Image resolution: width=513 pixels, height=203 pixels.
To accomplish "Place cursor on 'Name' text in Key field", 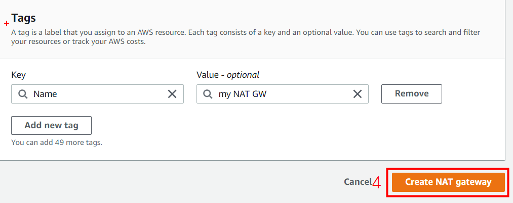I will (x=45, y=94).
